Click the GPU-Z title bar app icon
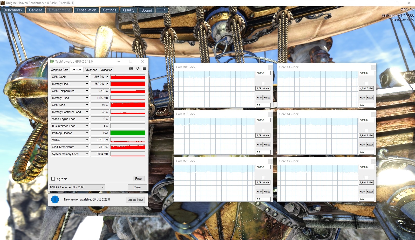Image resolution: width=415 pixels, height=240 pixels. pos(52,62)
